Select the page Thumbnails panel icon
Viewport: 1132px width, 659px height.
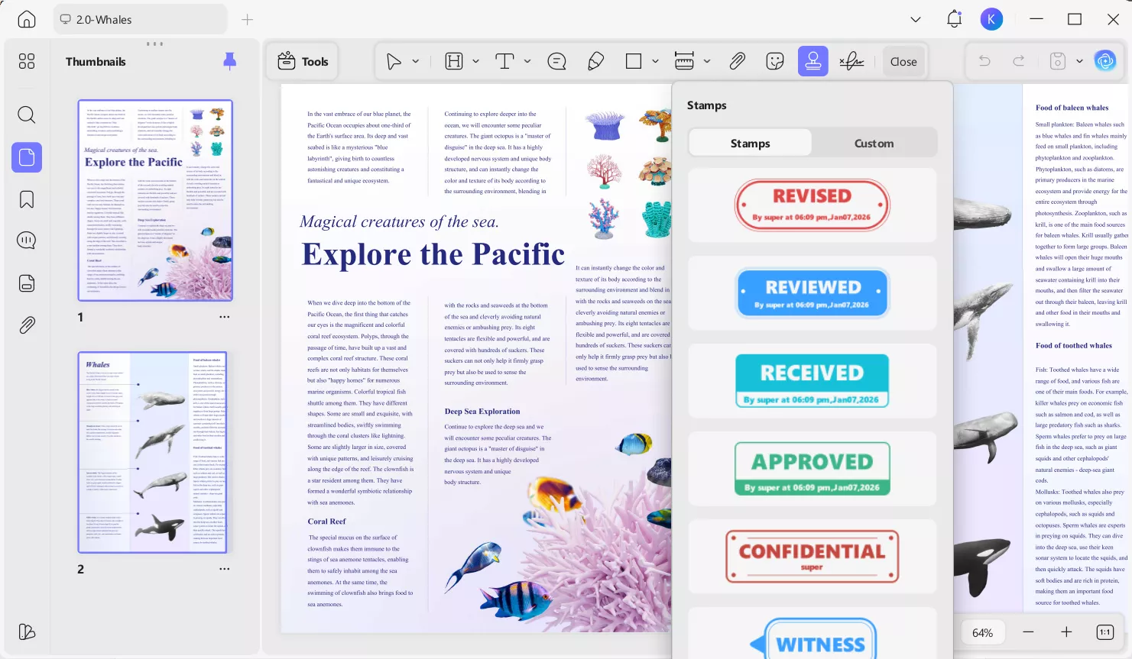click(27, 157)
